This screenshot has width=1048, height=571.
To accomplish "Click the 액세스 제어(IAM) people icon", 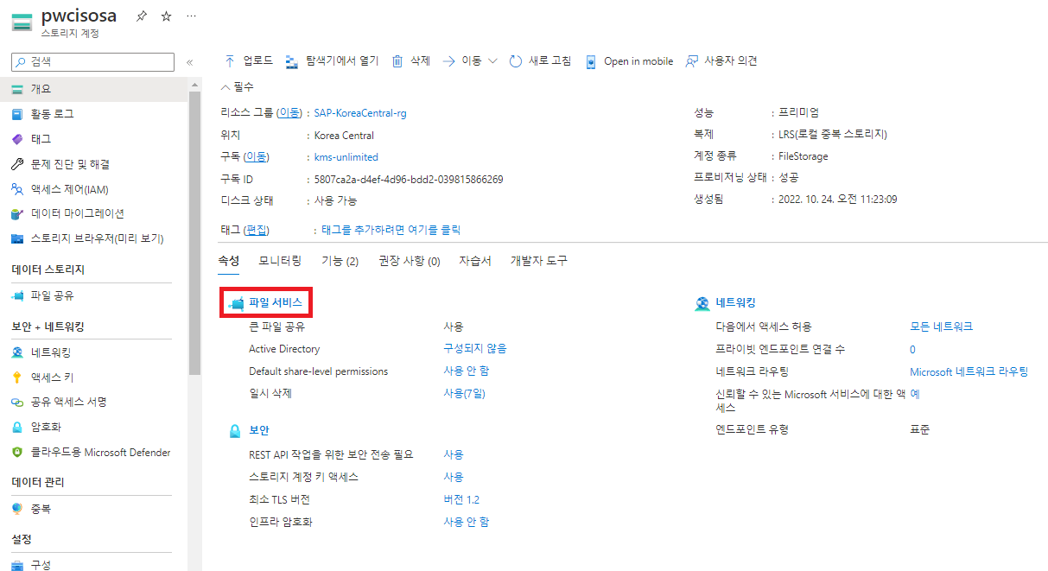I will coord(17,189).
